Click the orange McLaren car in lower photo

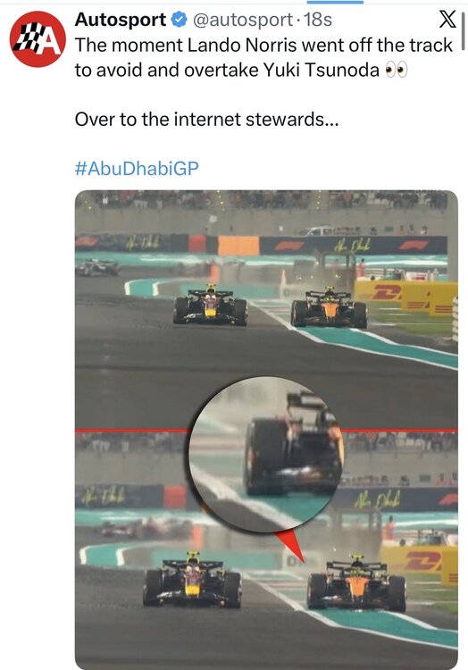tap(357, 583)
